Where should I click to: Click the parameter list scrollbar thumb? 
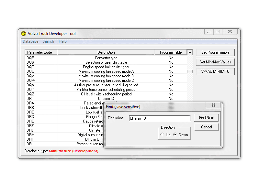[x=190, y=71]
